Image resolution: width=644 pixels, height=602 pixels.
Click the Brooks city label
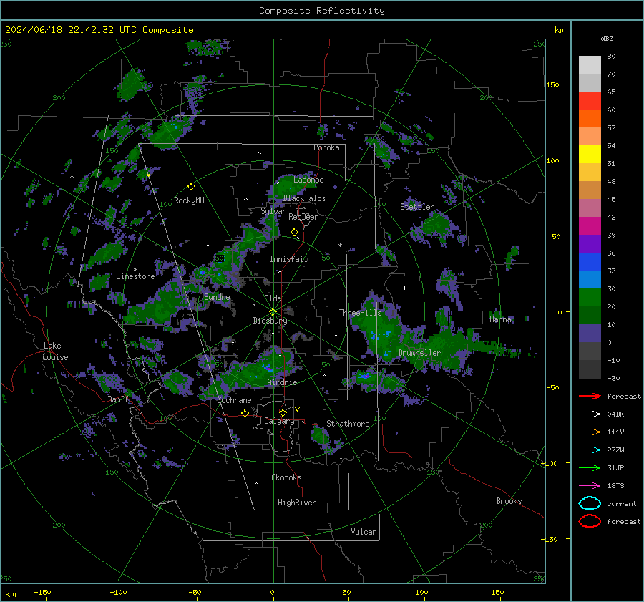pos(509,501)
